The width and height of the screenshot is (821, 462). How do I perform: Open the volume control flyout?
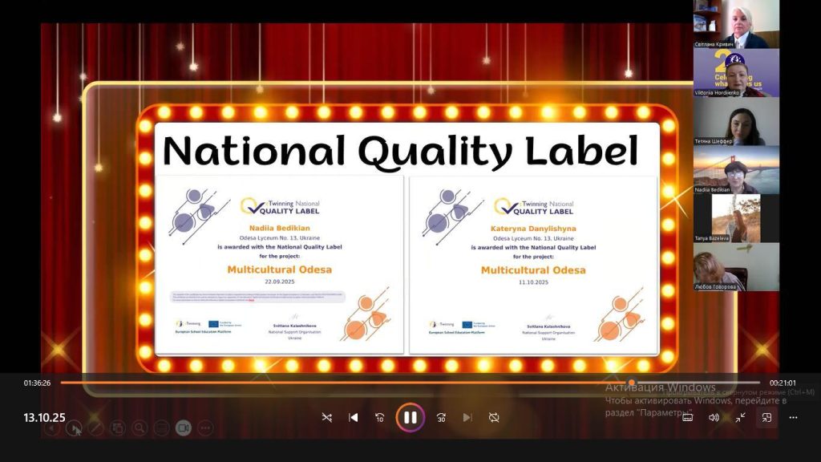[x=714, y=417]
